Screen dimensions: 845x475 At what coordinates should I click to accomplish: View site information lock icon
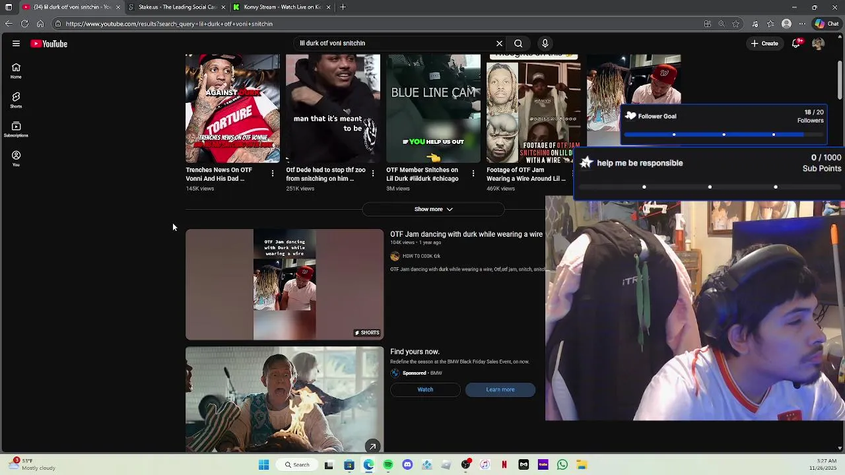tap(58, 24)
